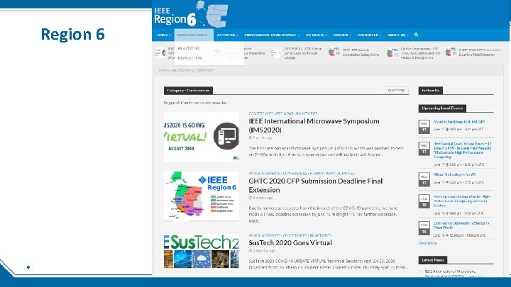Open Heterogeneous Integration for High-Performance Computing event
Image resolution: width=511 pixels, height=287 pixels.
pyautogui.click(x=462, y=201)
